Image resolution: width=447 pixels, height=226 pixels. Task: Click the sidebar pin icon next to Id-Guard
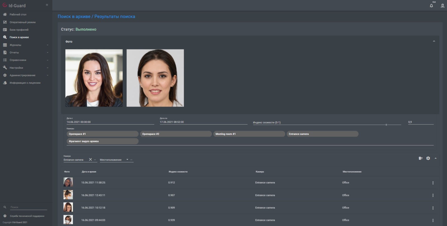(x=47, y=5)
